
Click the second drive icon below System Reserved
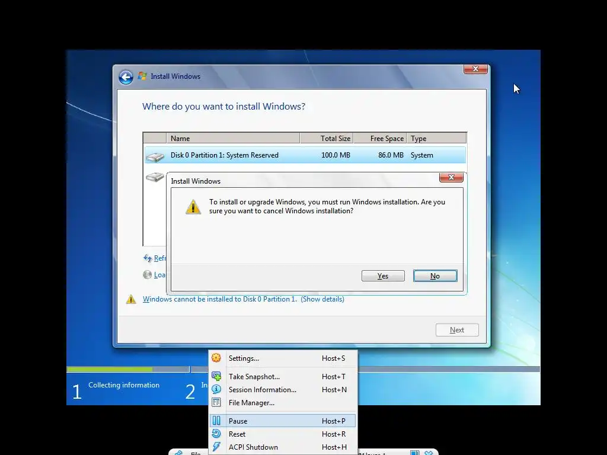(x=155, y=177)
